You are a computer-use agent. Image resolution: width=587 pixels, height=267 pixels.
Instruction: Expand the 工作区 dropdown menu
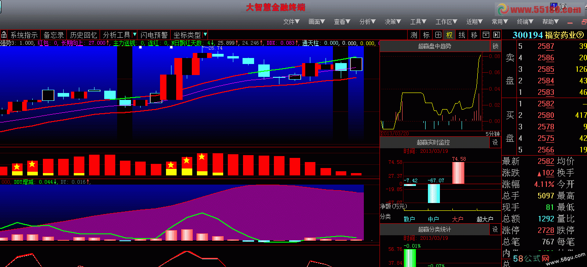coord(446,22)
